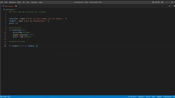Click "if selection=='1':" on line 9
The width and height of the screenshot is (175, 98).
pos(17,30)
